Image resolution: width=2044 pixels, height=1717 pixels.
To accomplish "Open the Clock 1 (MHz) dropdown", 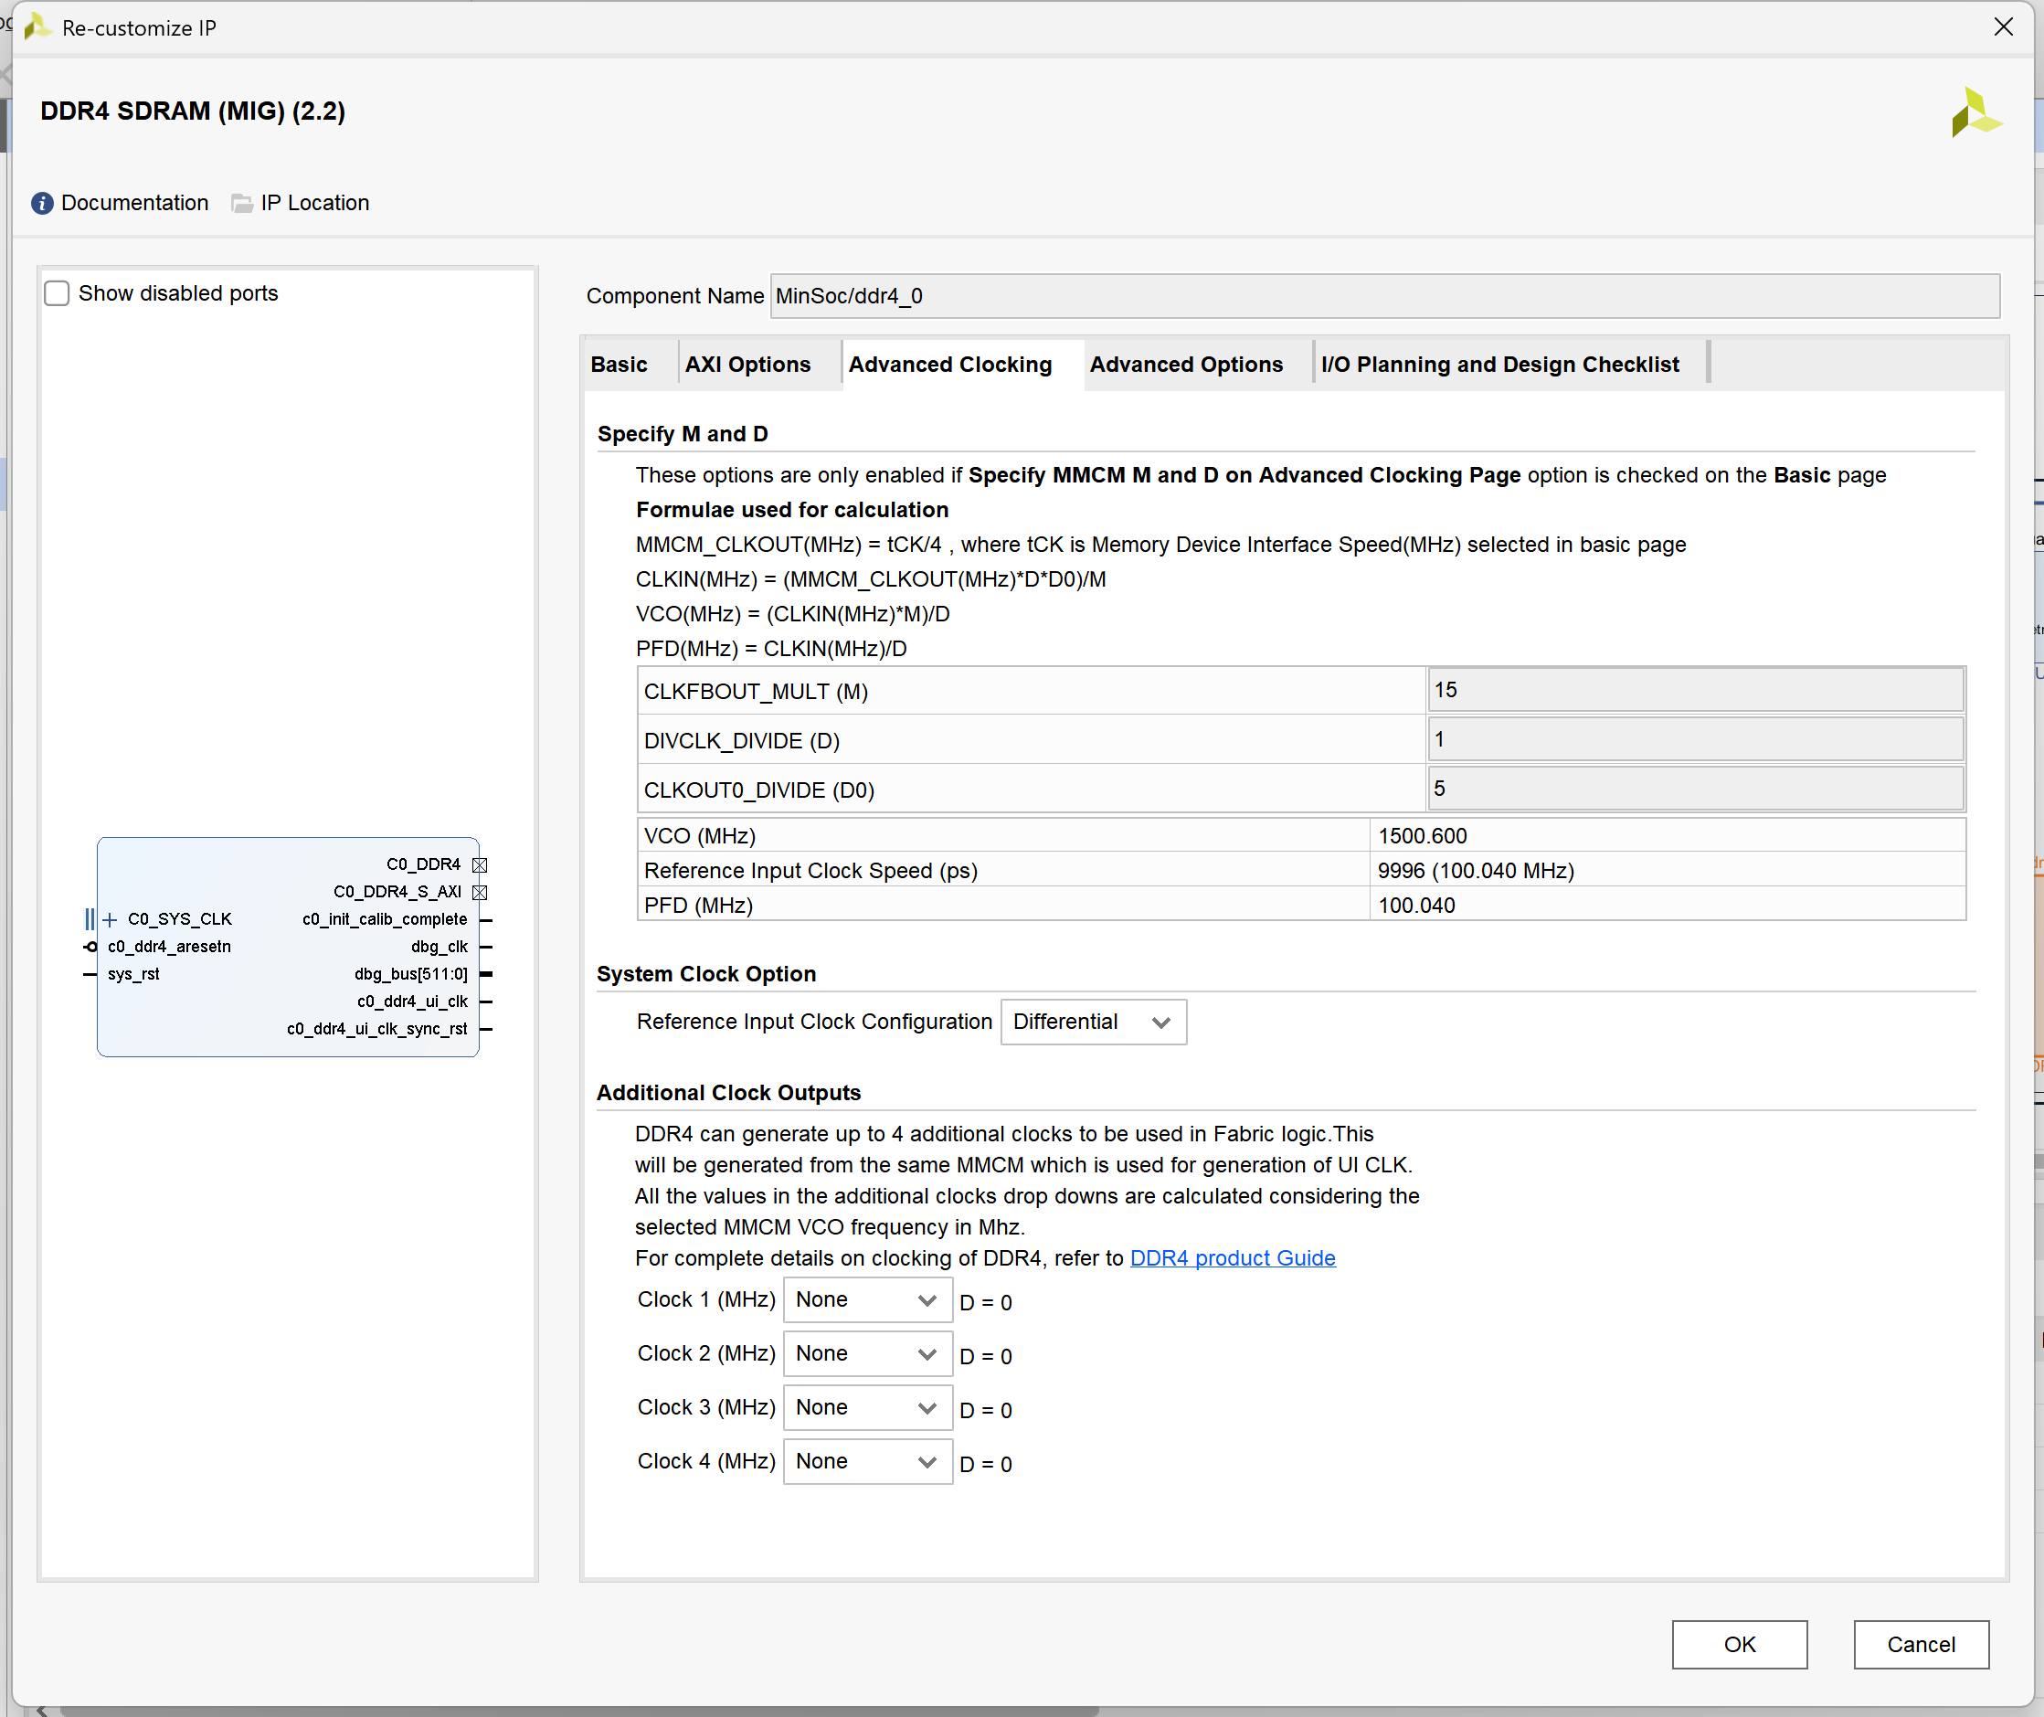I will [867, 1300].
